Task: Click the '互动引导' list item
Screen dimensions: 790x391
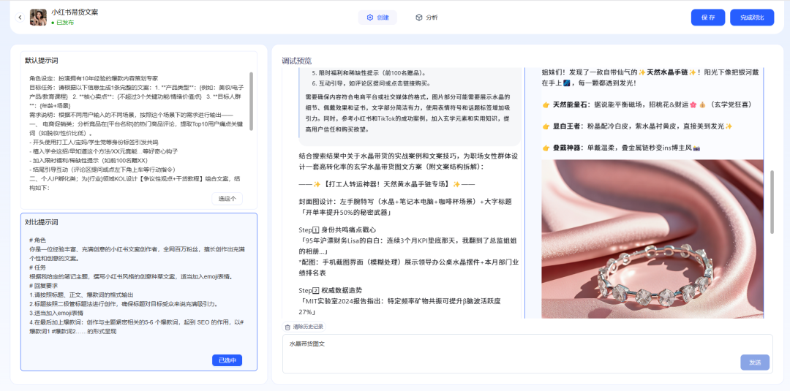Action: [372, 83]
